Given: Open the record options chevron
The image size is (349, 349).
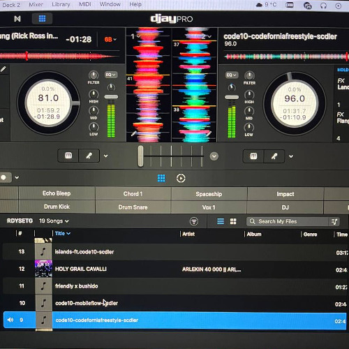Looking at the screenshot, I should tap(17, 177).
